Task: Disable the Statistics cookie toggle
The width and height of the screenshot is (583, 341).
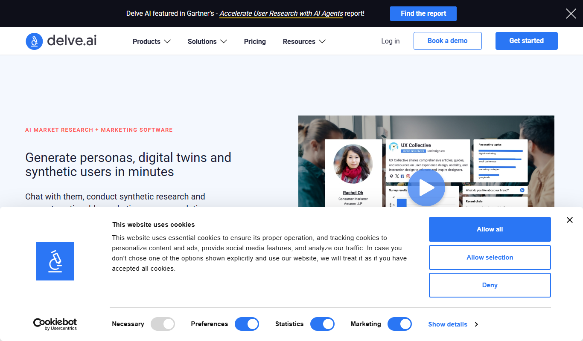Action: (x=322, y=324)
